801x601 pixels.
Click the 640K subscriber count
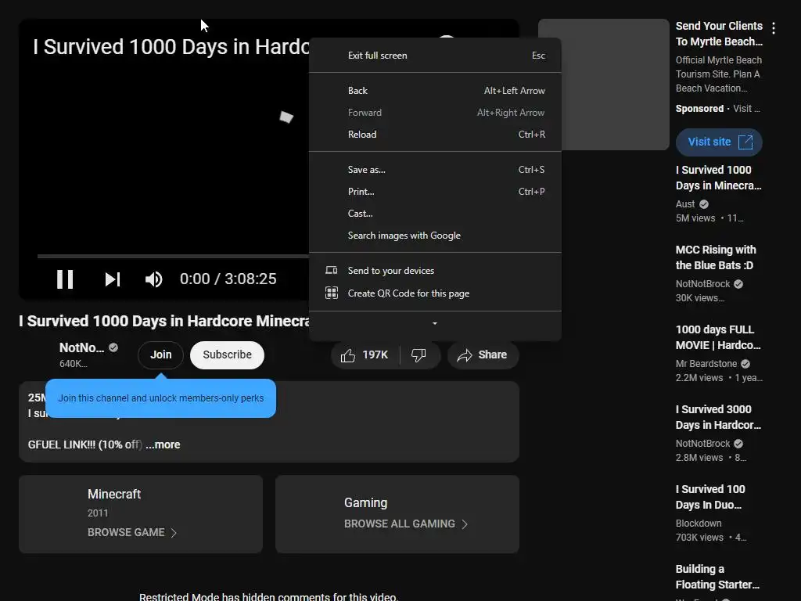click(73, 364)
